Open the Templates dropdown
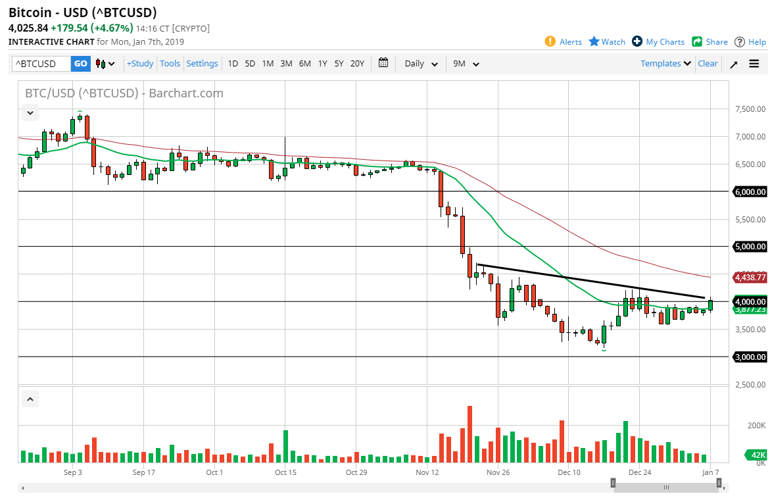Image resolution: width=770 pixels, height=498 pixels. tap(666, 64)
